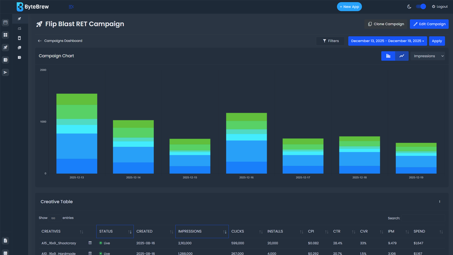
Task: Switch to bar chart view
Action: tap(388, 56)
